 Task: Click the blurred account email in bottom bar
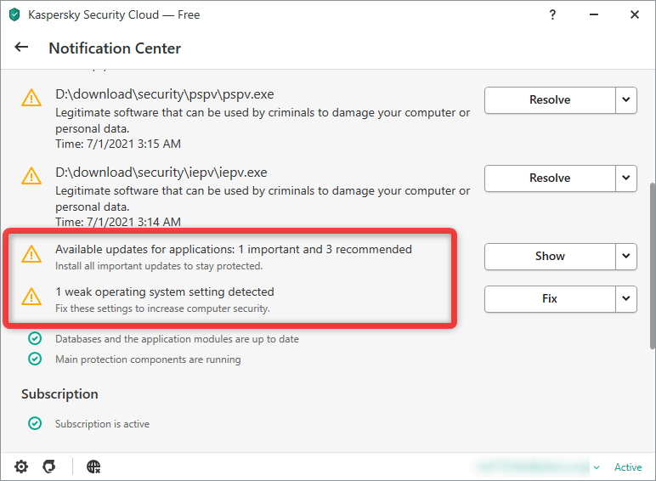pos(533,467)
